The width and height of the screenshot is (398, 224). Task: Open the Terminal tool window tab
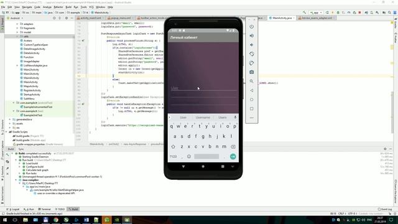44,209
